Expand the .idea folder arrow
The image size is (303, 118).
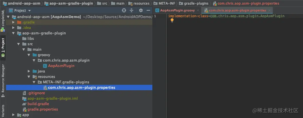coord(13,27)
